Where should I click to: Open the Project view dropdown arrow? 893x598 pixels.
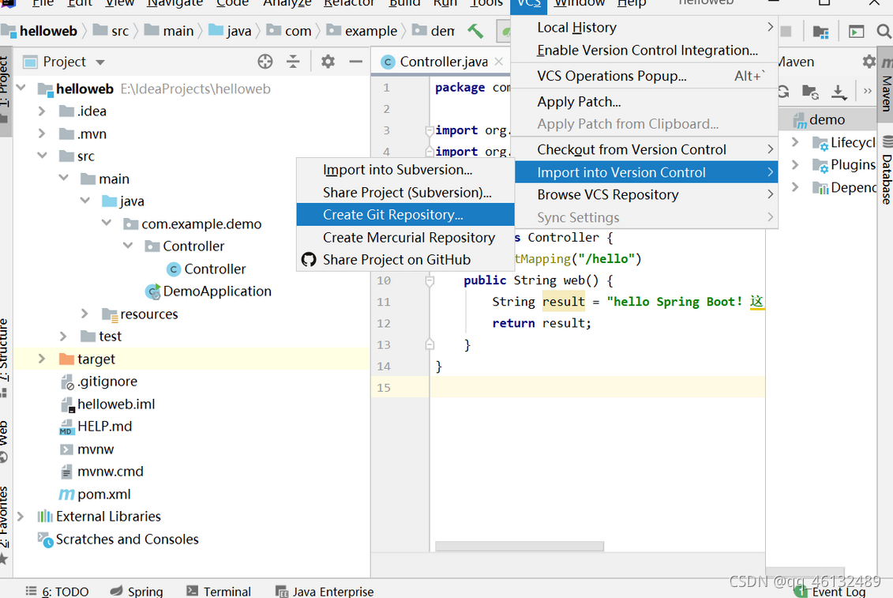click(100, 62)
